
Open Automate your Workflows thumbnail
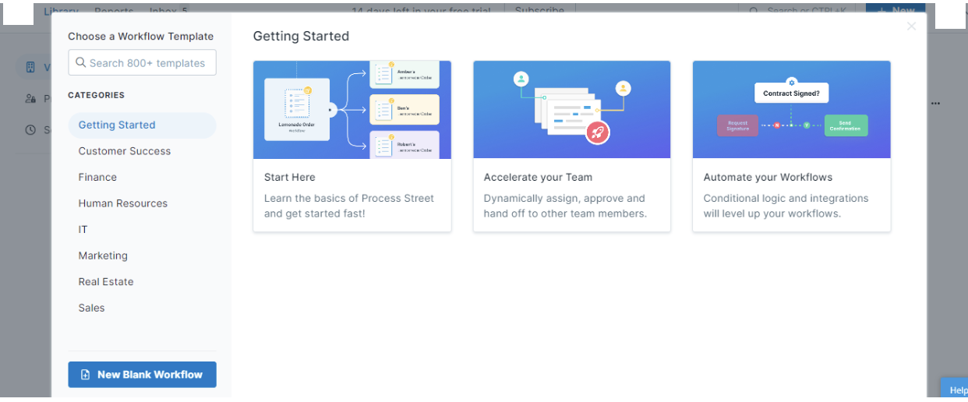[x=792, y=110]
